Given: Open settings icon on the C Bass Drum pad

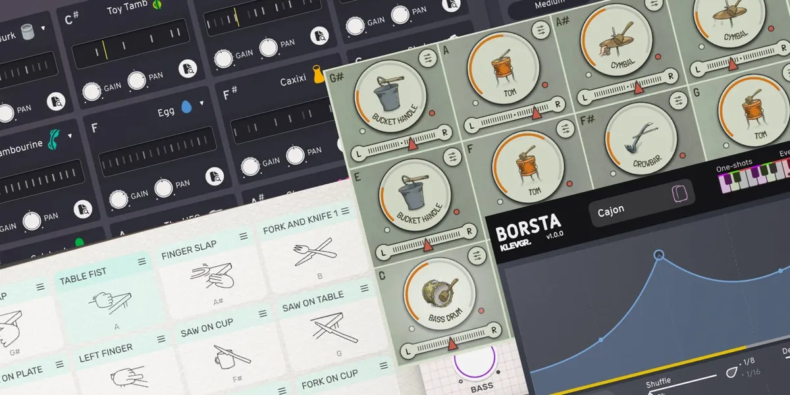Looking at the screenshot, I should click(x=477, y=257).
